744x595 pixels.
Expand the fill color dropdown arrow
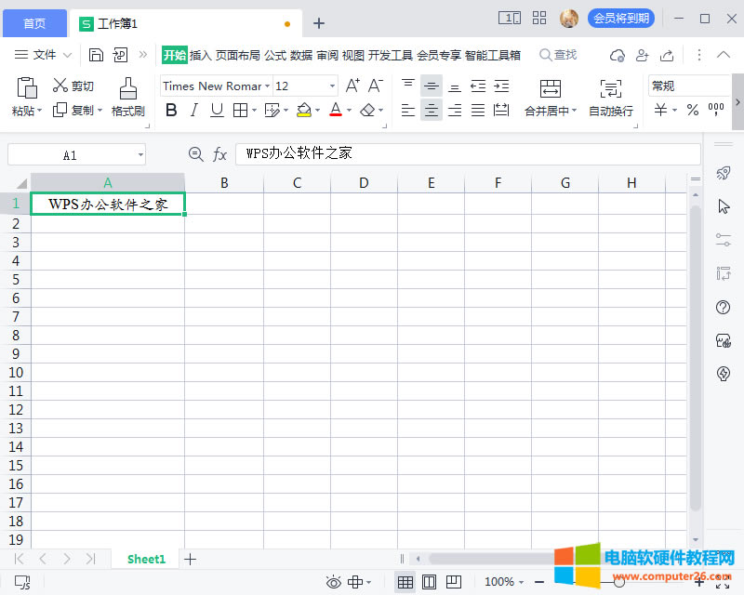316,110
